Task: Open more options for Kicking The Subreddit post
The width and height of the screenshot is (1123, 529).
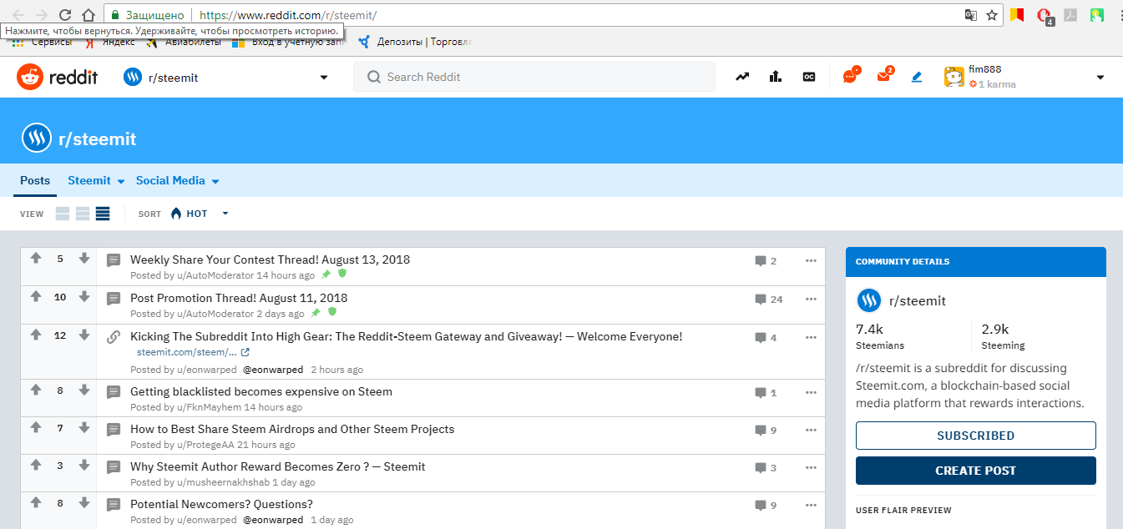Action: pos(811,338)
